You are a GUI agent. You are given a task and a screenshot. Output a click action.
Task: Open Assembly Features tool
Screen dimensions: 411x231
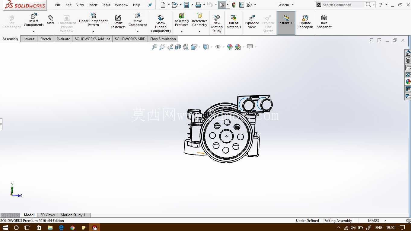182,20
